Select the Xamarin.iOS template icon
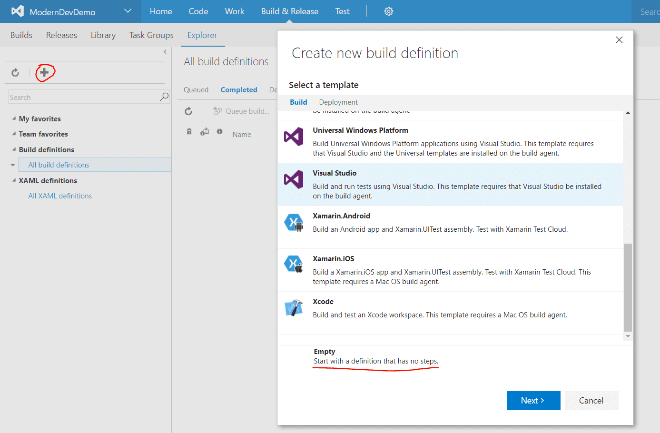Image resolution: width=660 pixels, height=433 pixels. (294, 264)
